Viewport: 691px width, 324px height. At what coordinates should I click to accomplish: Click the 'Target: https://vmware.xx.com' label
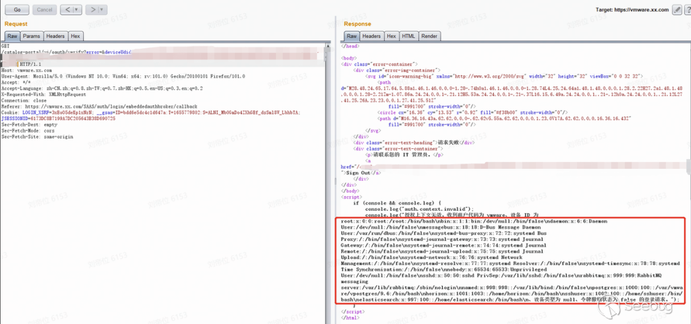point(632,10)
